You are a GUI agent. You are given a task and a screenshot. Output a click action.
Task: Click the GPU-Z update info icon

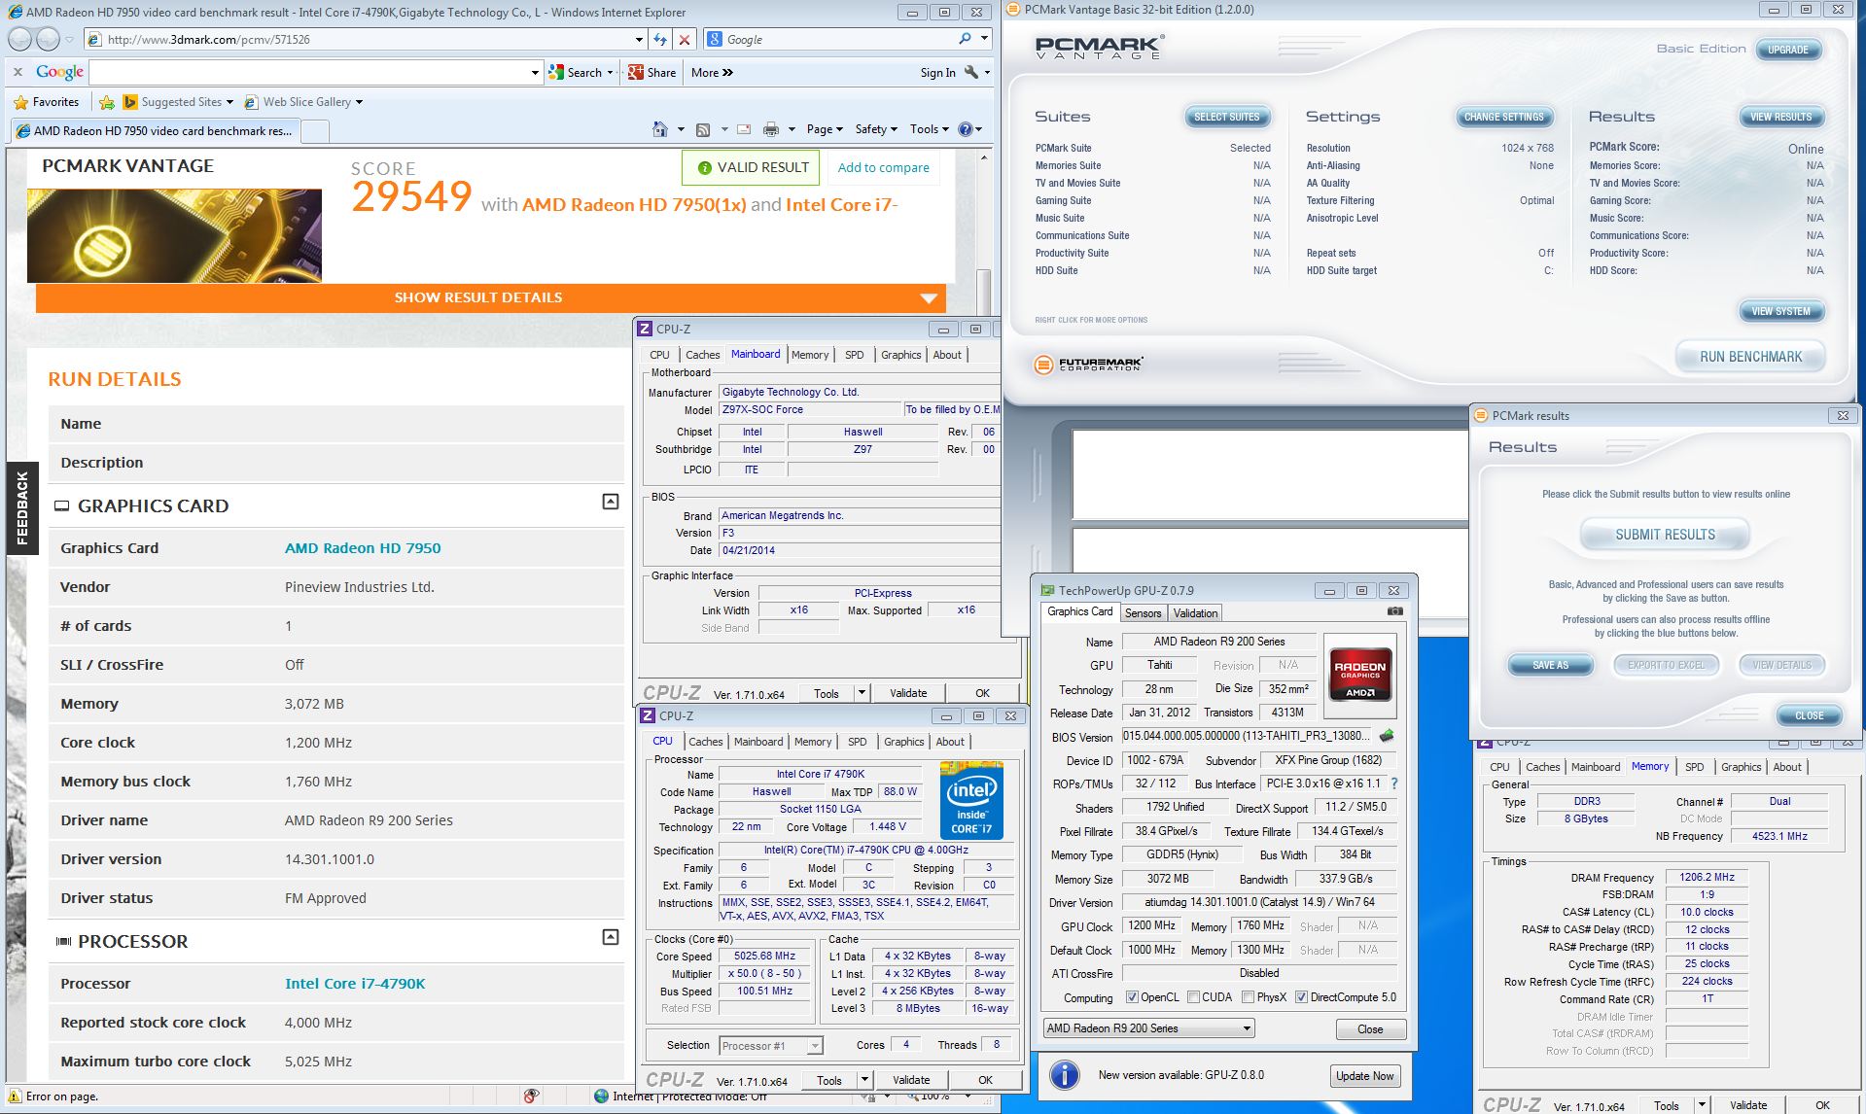coord(1065,1075)
